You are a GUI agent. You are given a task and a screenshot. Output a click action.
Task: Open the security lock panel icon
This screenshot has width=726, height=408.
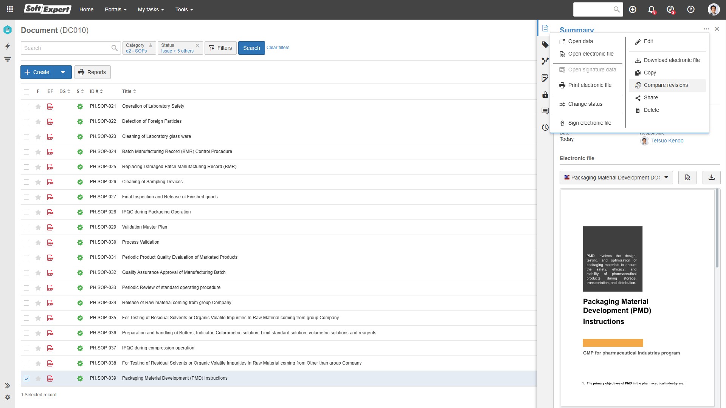545,94
